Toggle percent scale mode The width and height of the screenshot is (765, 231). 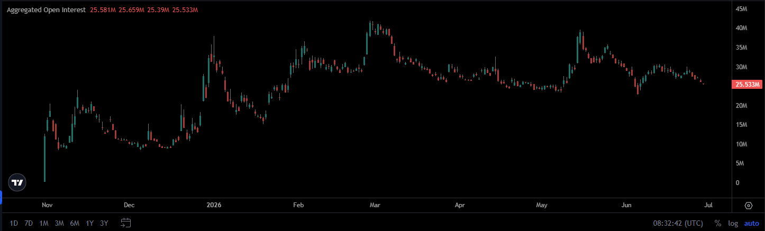(718, 223)
